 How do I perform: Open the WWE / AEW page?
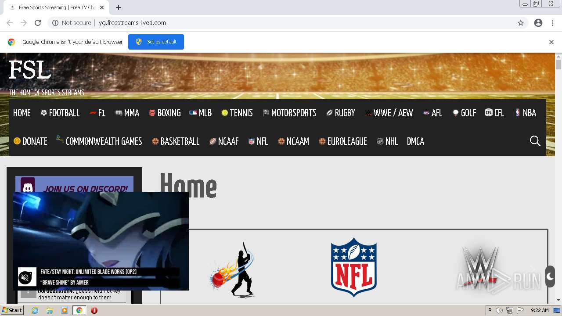pos(389,113)
